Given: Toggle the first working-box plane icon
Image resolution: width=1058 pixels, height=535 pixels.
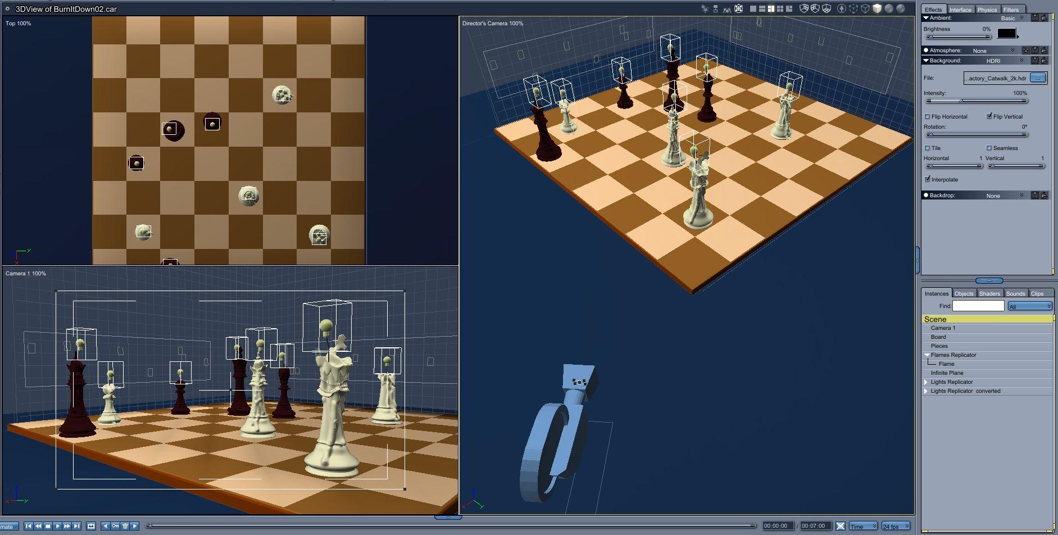Looking at the screenshot, I should (x=804, y=9).
